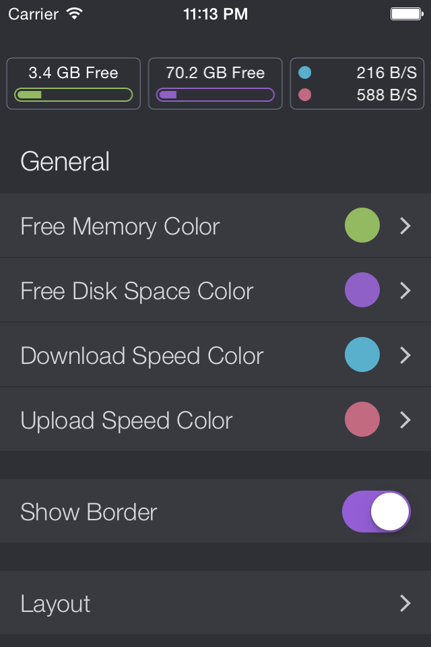The height and width of the screenshot is (647, 431).
Task: Pick the pink Upload Speed swatch
Action: (362, 419)
